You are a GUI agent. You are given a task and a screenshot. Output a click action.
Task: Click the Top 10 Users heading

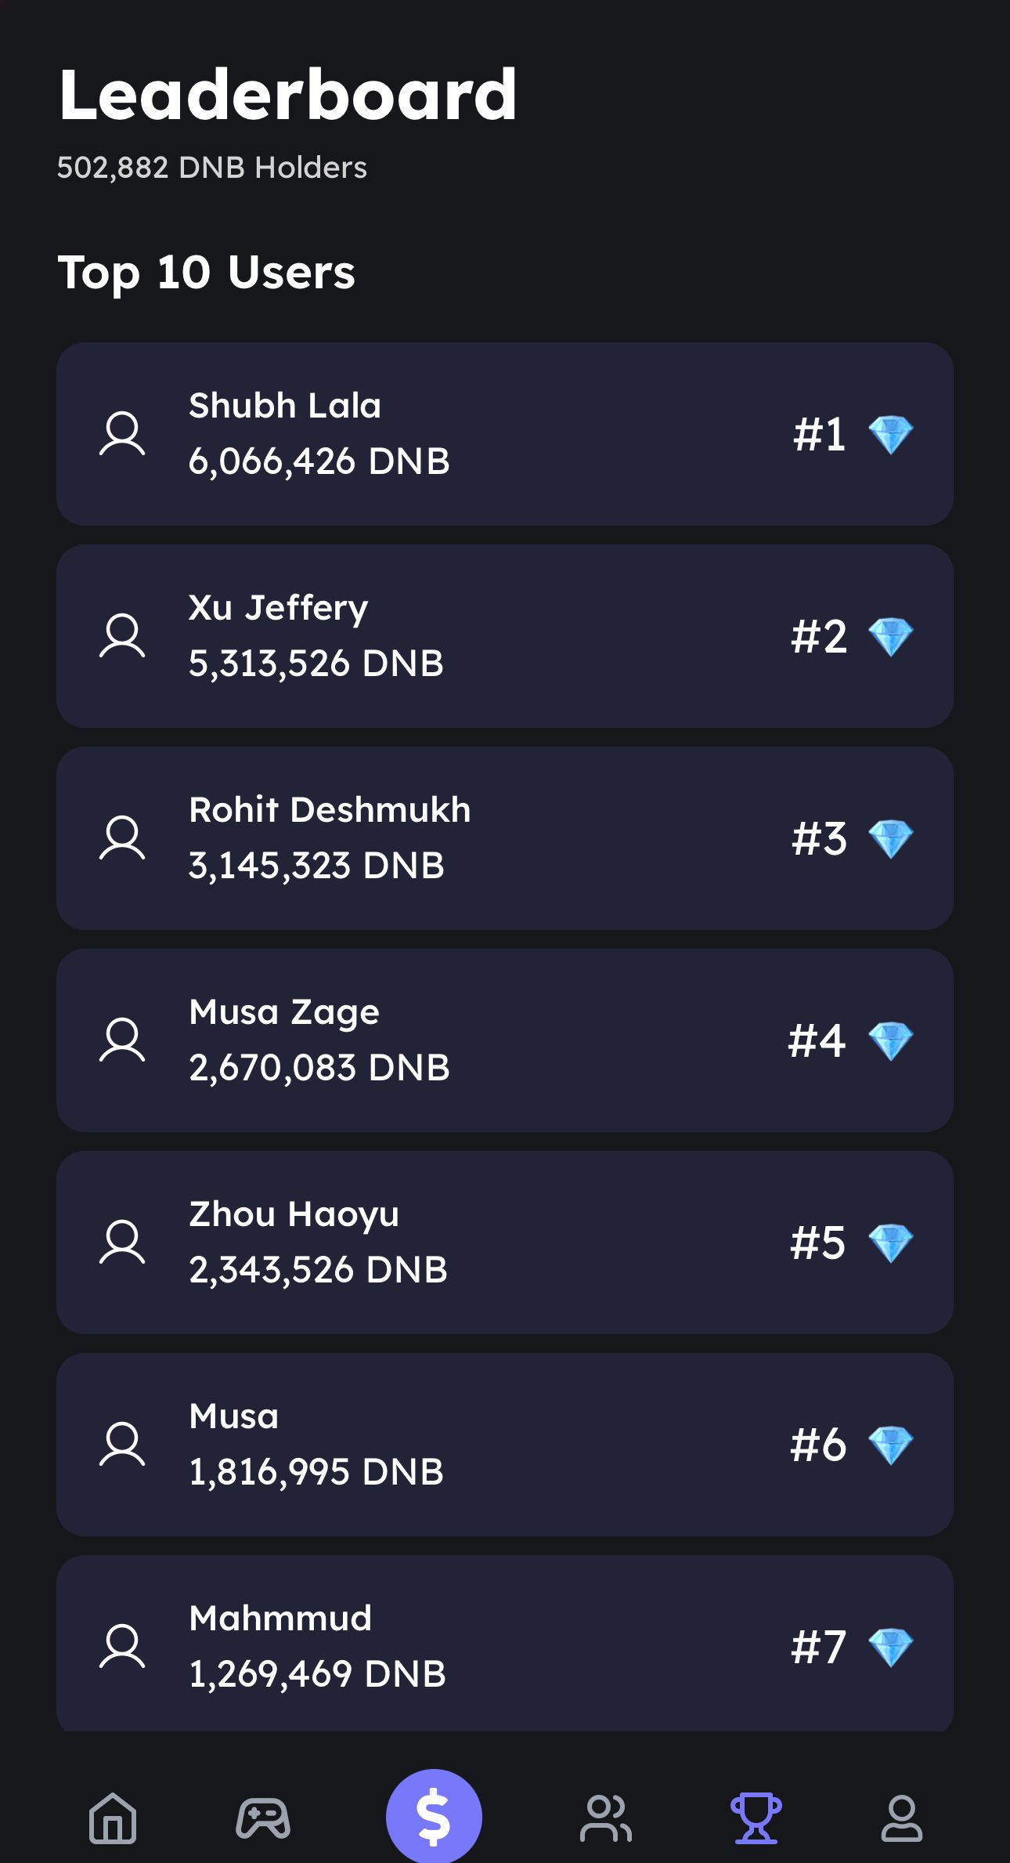pyautogui.click(x=207, y=273)
